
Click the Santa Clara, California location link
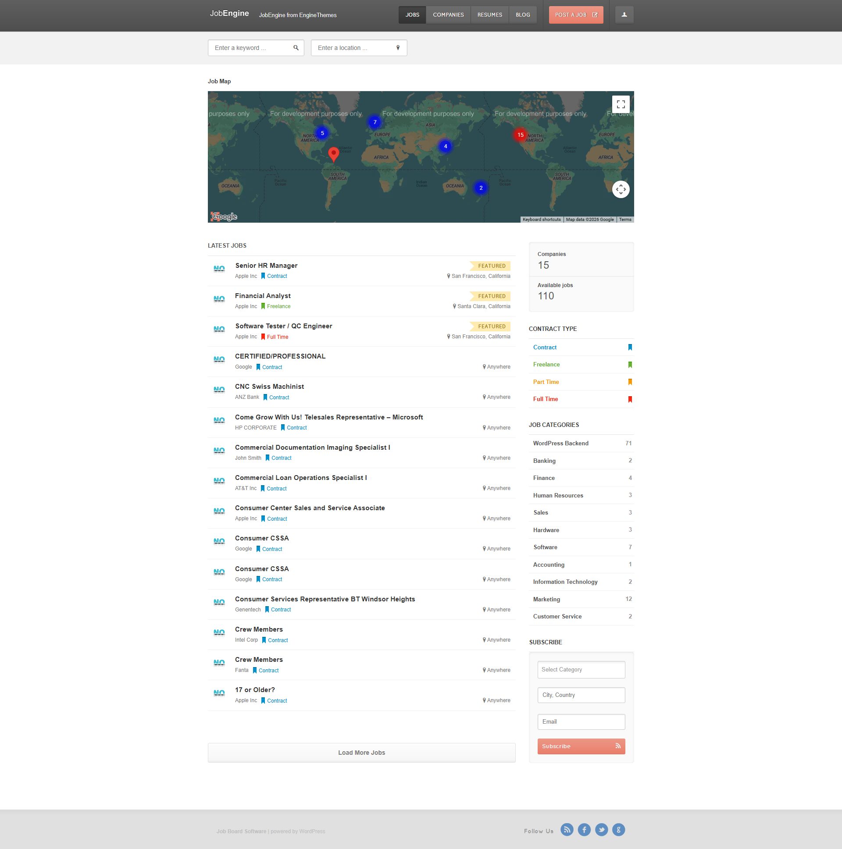click(x=484, y=306)
